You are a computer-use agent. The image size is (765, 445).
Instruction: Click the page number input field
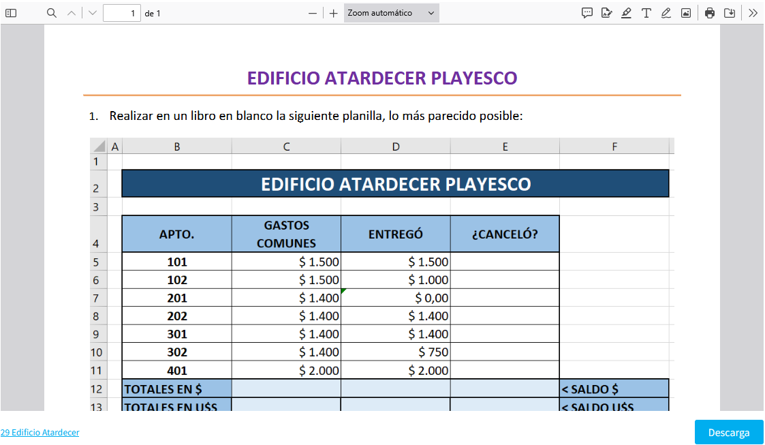click(x=122, y=13)
